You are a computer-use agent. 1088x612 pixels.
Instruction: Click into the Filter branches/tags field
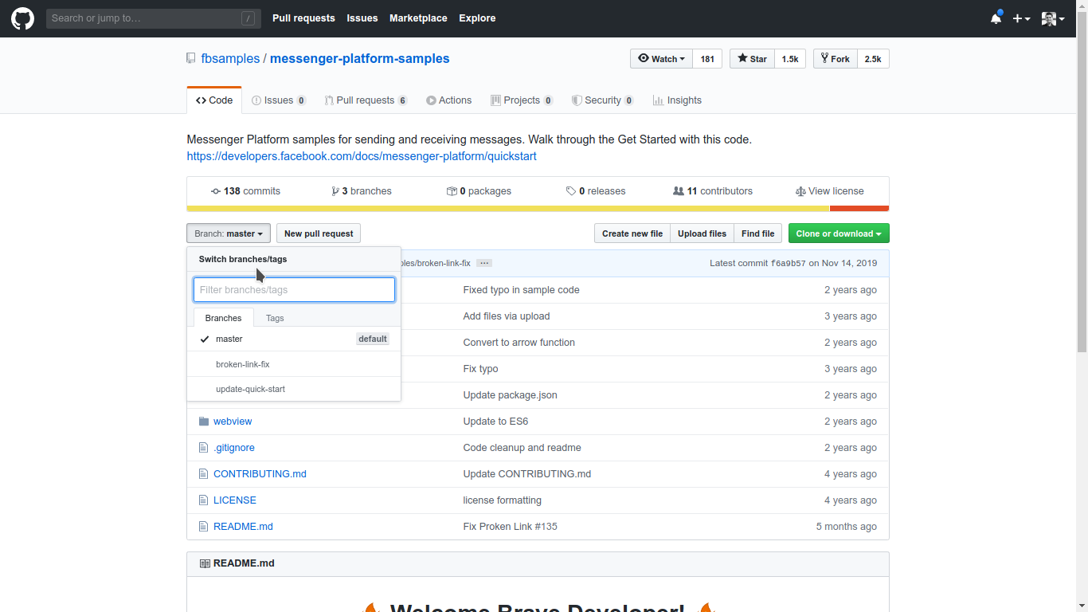[x=293, y=289]
